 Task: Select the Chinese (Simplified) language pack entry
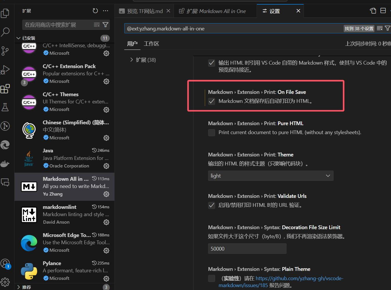tap(64, 130)
